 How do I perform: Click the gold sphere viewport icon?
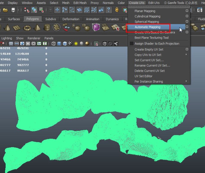click(87, 44)
